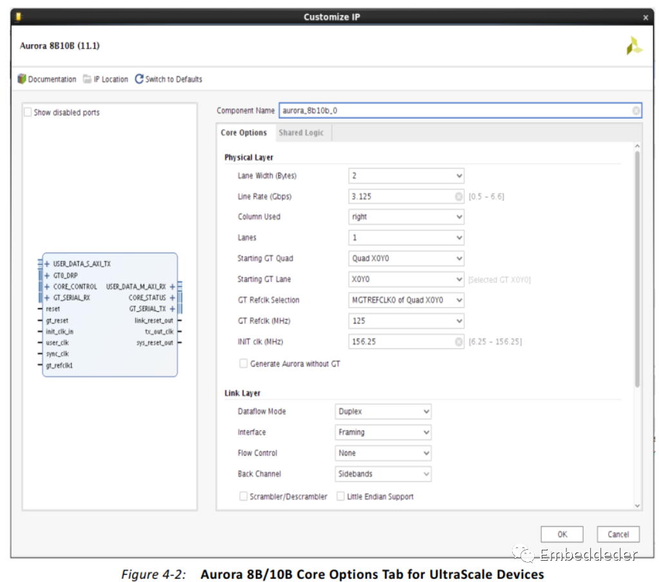The width and height of the screenshot is (659, 582).
Task: Clear the Component Name field icon
Action: coord(636,111)
